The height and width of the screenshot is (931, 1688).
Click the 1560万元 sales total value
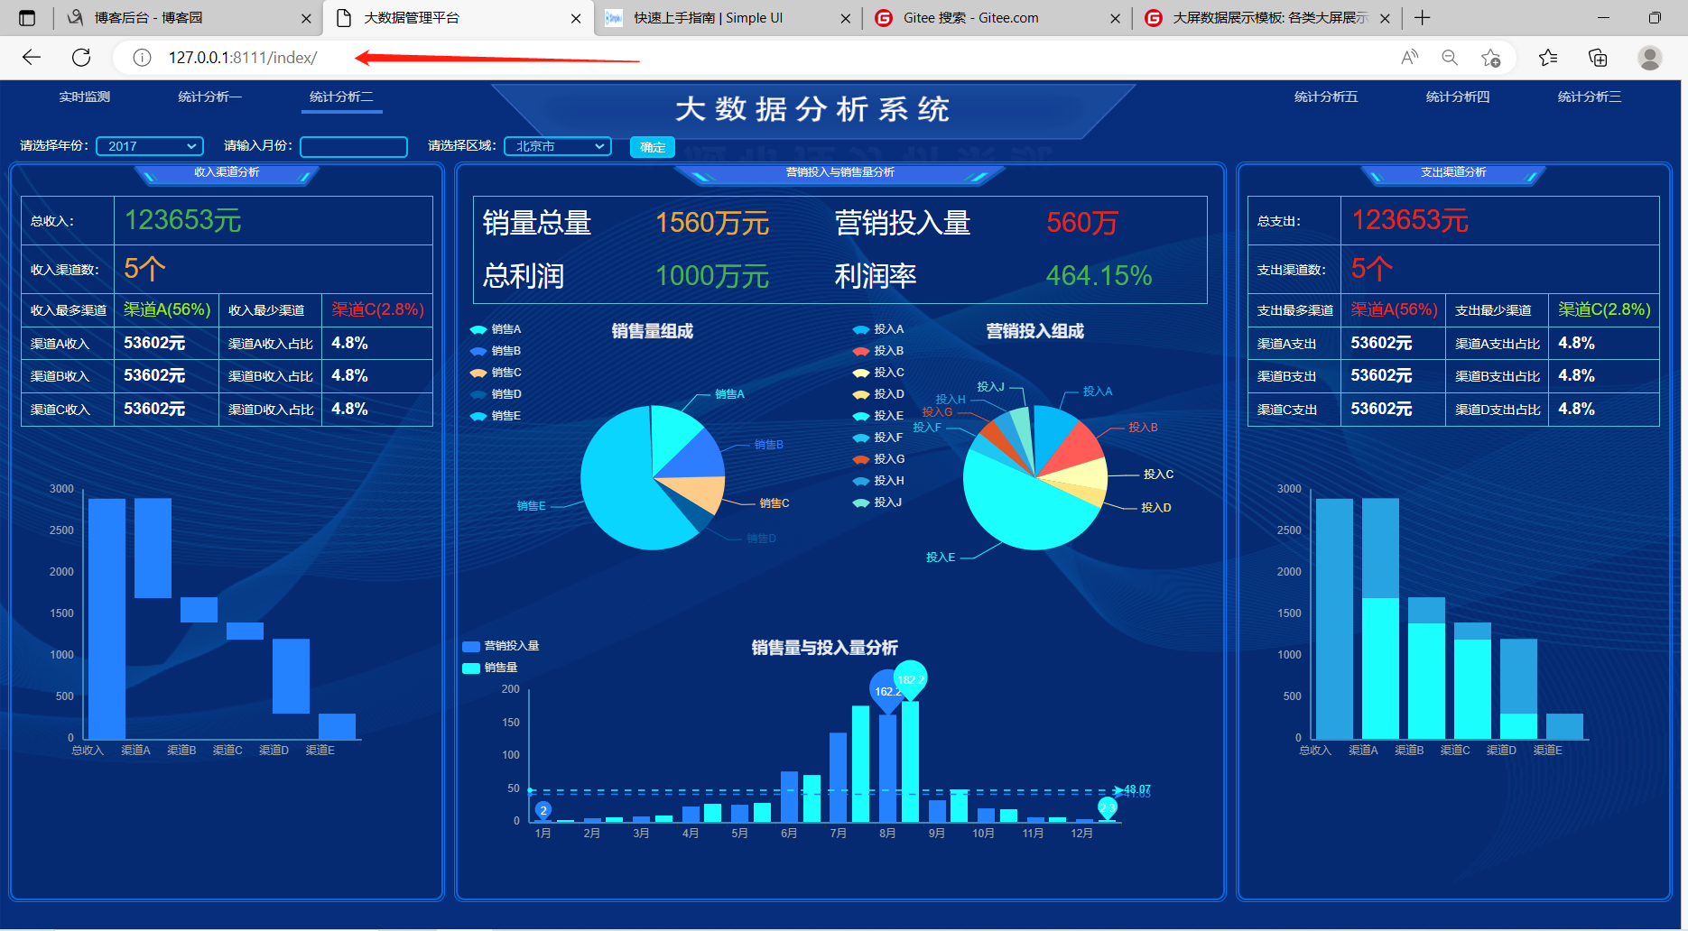pos(712,223)
